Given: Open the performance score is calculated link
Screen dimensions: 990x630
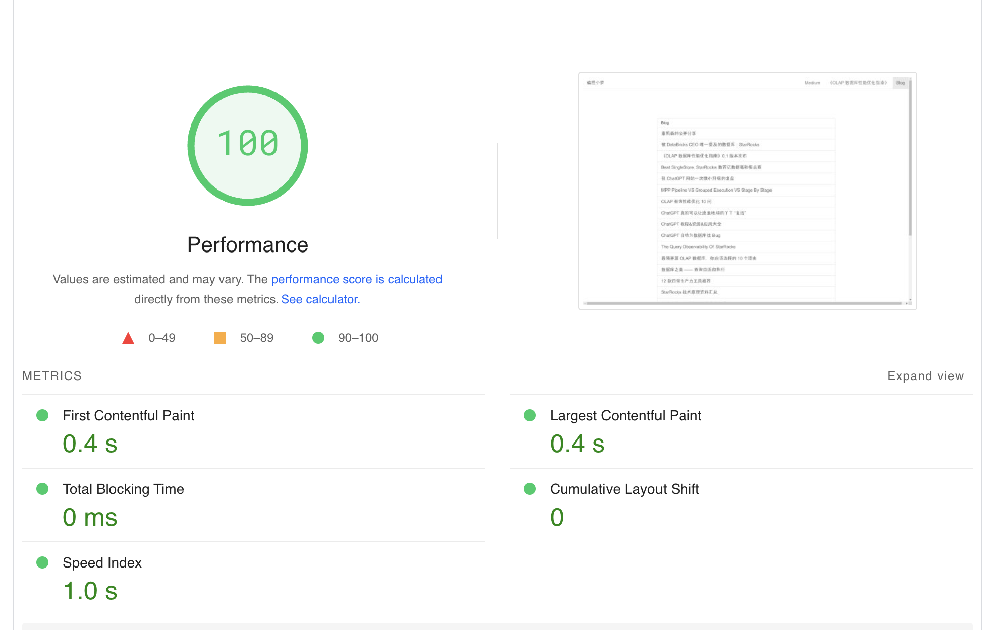Looking at the screenshot, I should point(357,279).
